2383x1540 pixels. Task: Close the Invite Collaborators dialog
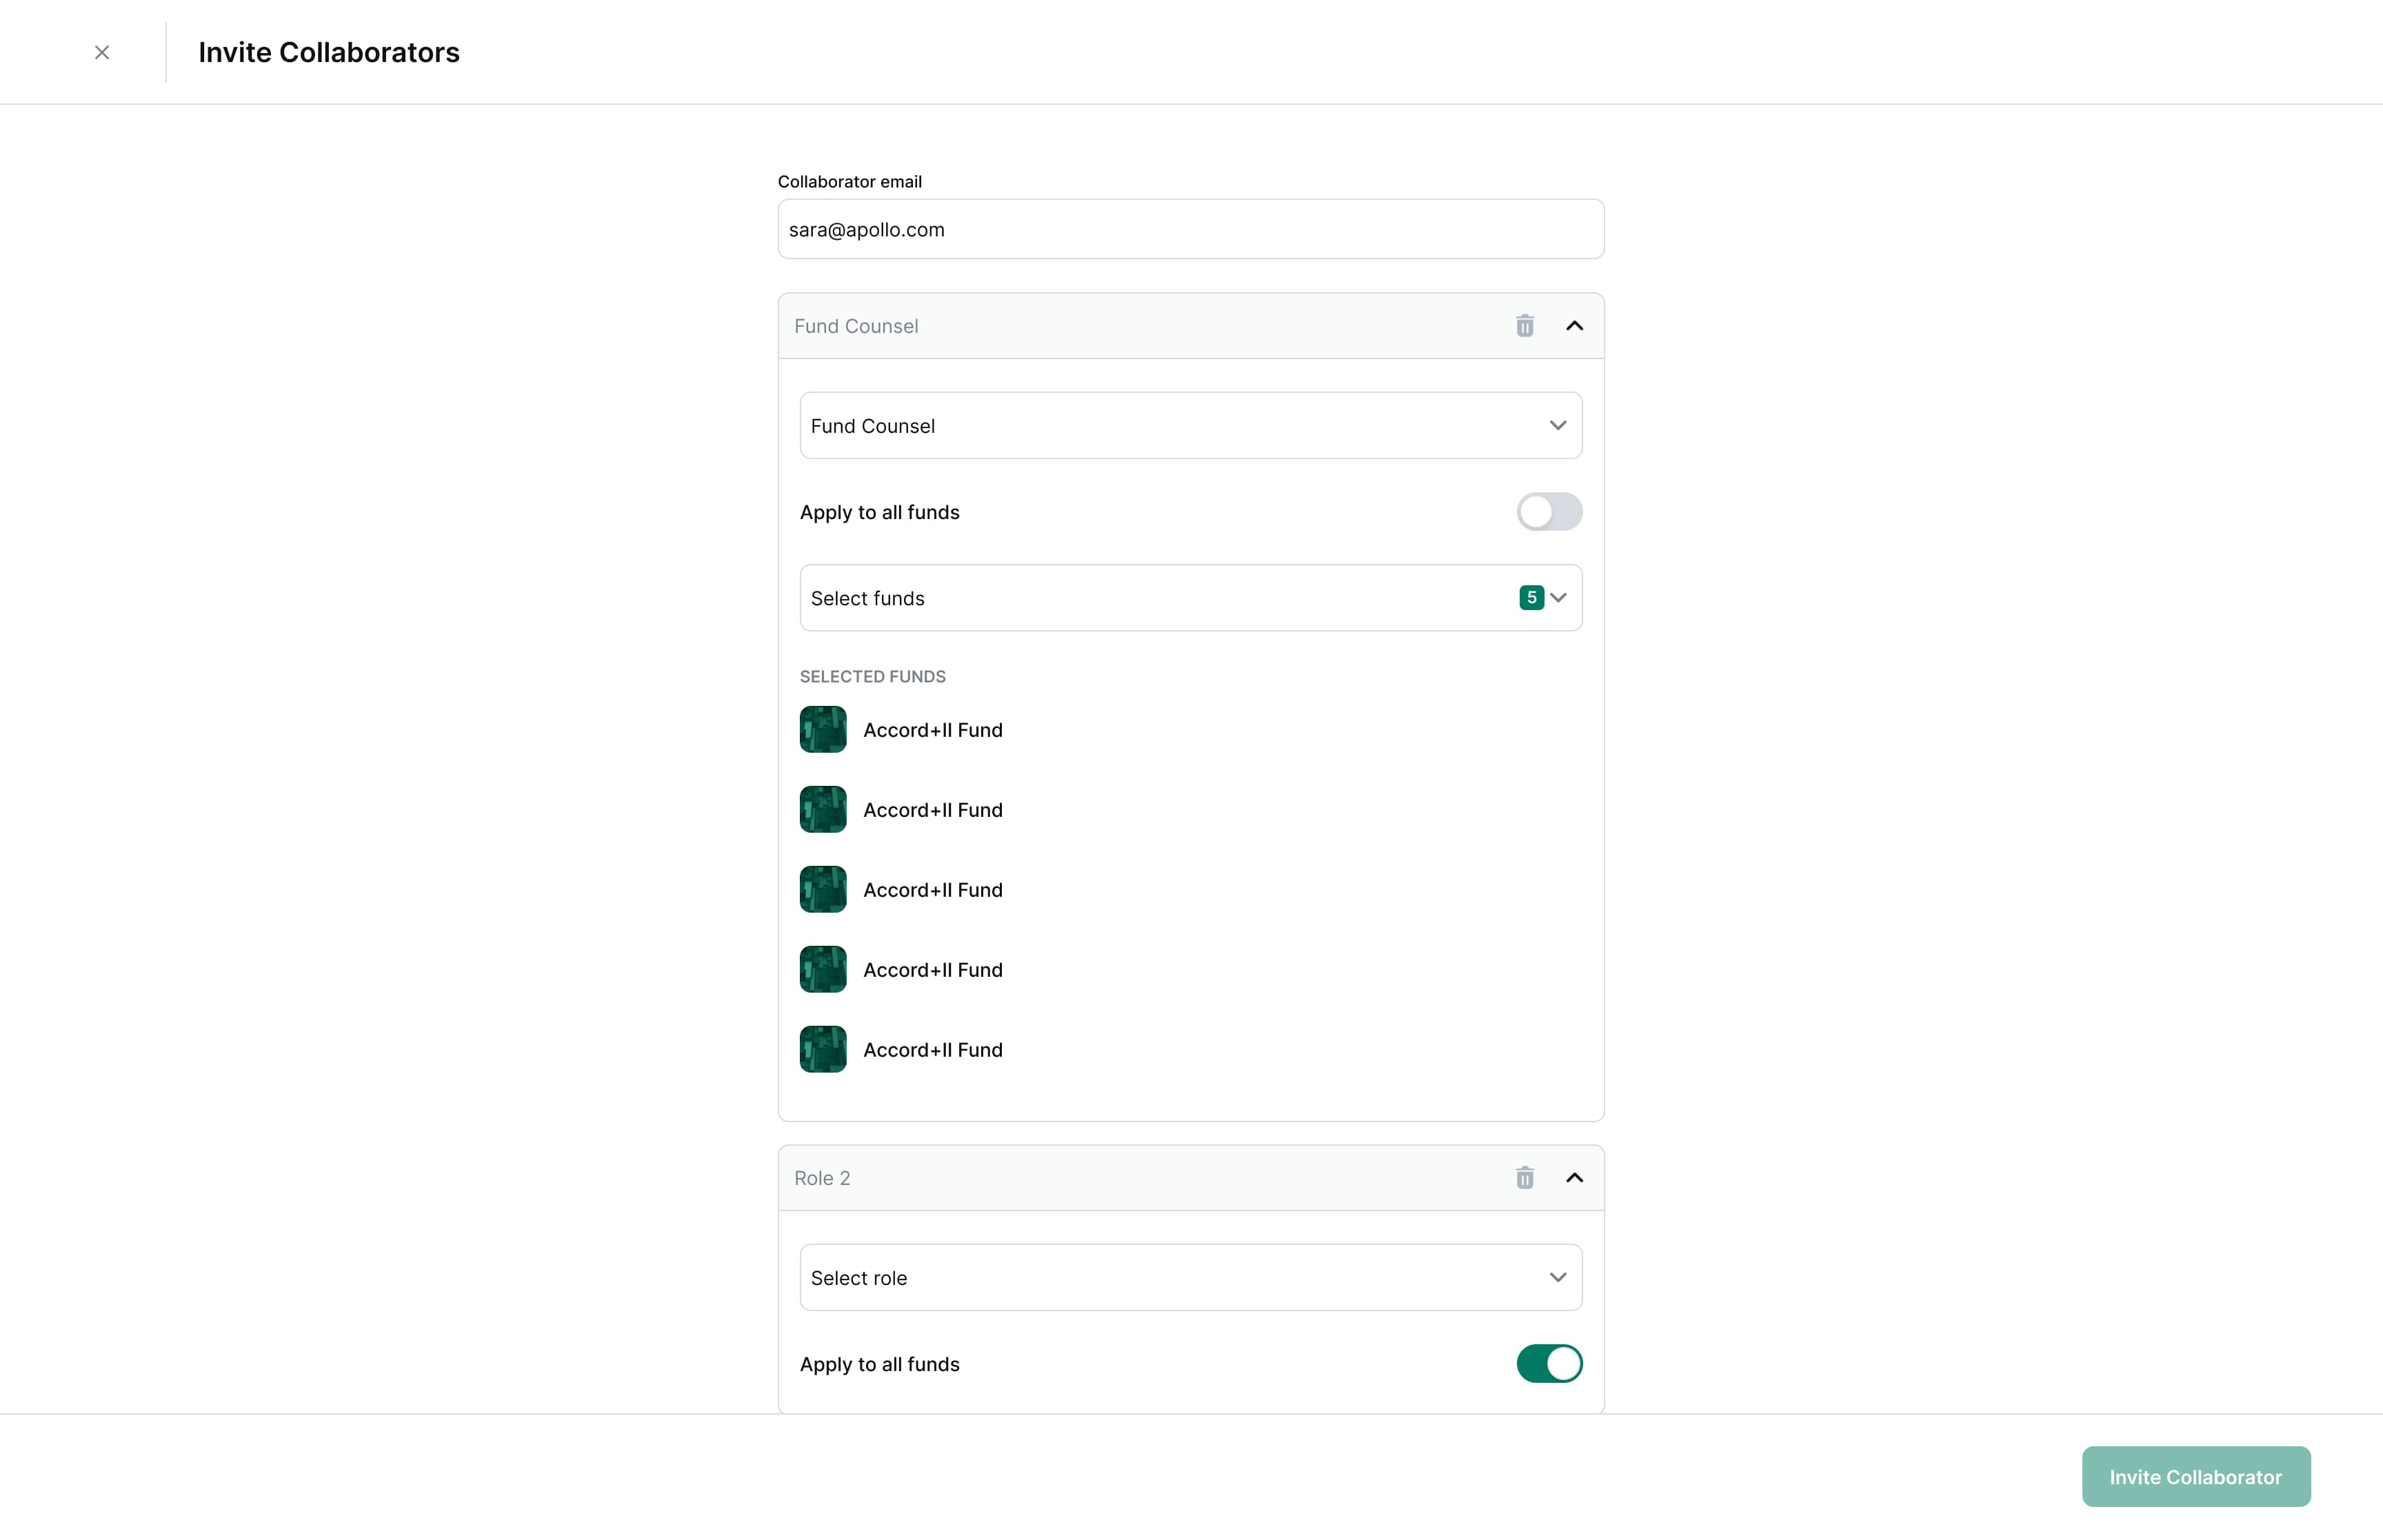(x=102, y=52)
